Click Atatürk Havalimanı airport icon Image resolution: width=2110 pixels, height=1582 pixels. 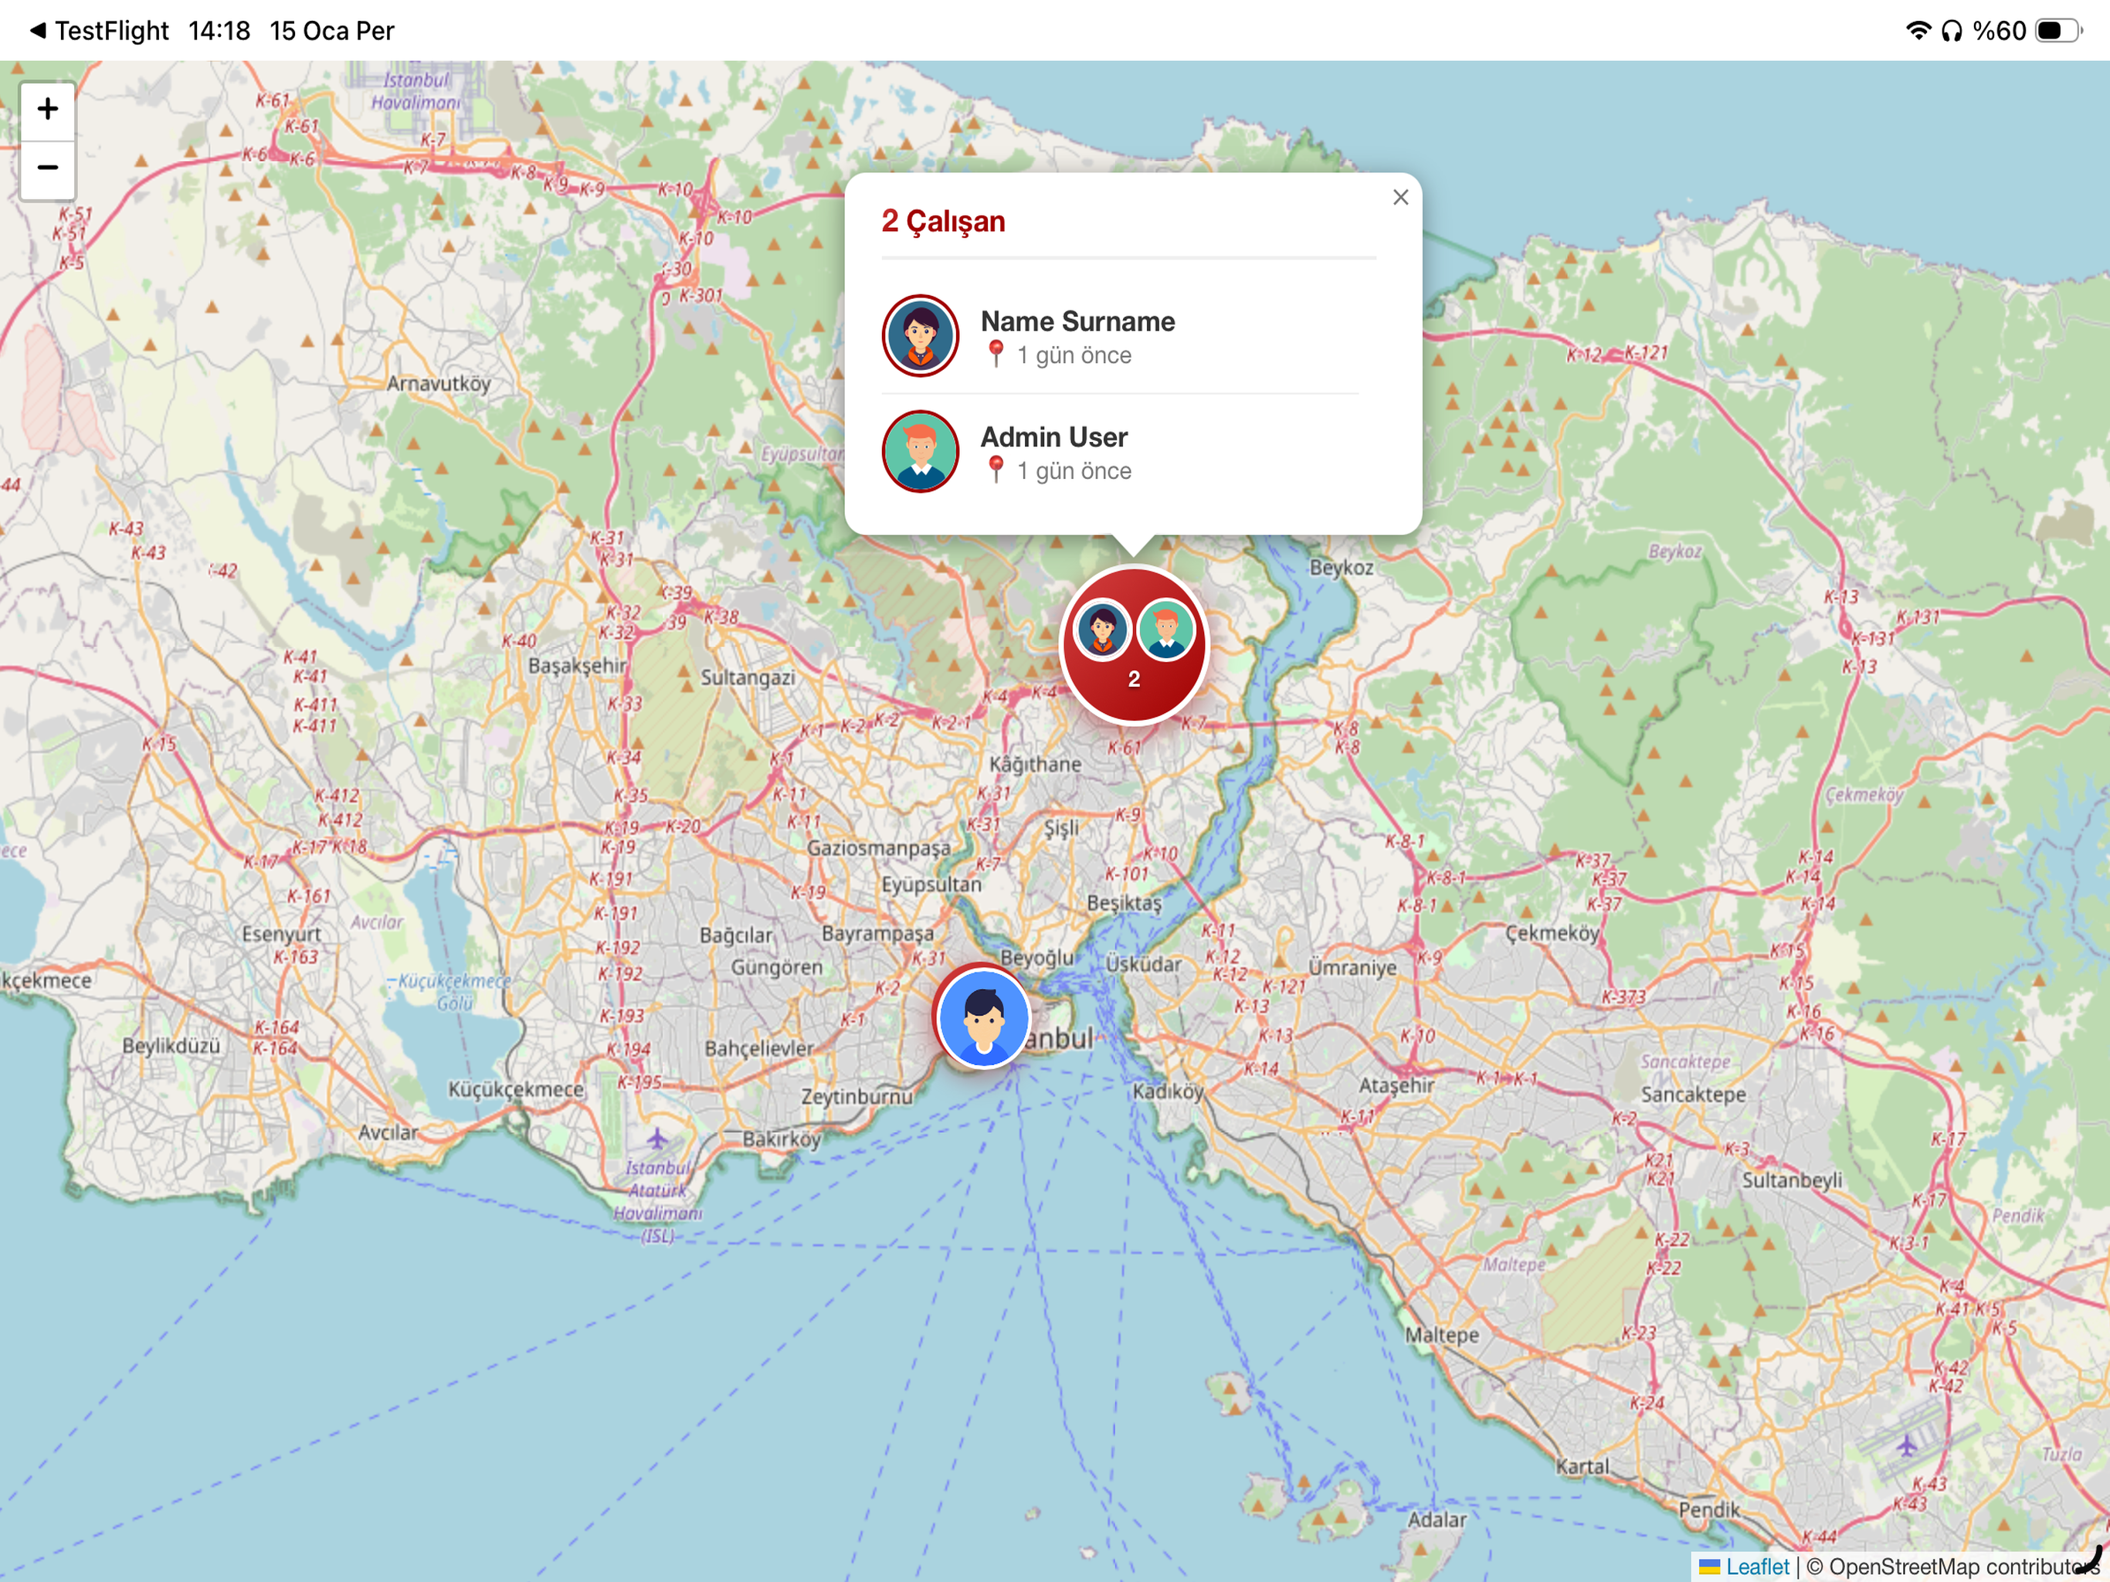point(657,1139)
